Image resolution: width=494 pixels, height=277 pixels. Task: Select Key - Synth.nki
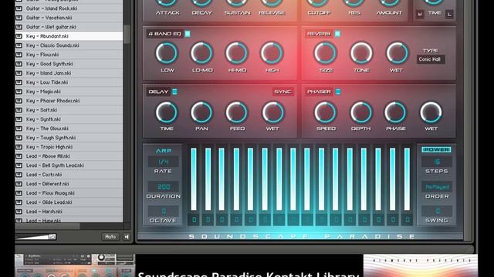(69, 119)
